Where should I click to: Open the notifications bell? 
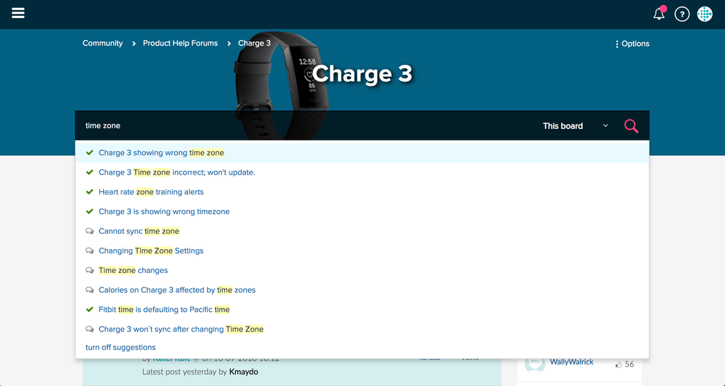pyautogui.click(x=659, y=14)
